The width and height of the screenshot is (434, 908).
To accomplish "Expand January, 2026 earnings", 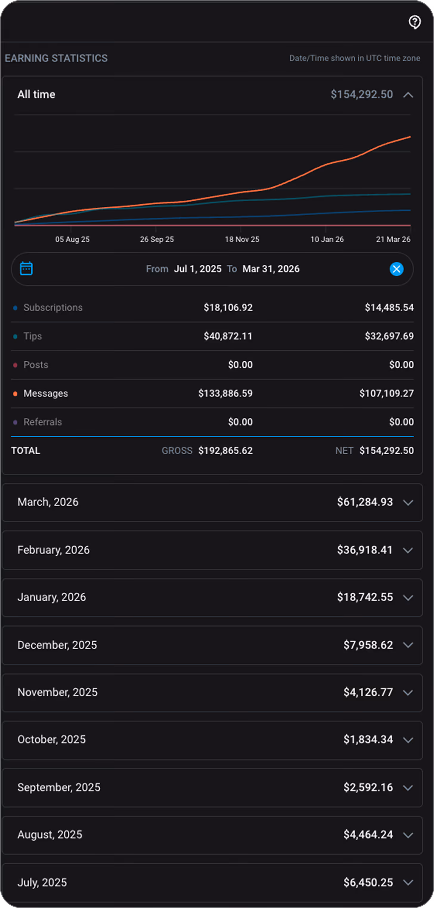I will [x=408, y=598].
